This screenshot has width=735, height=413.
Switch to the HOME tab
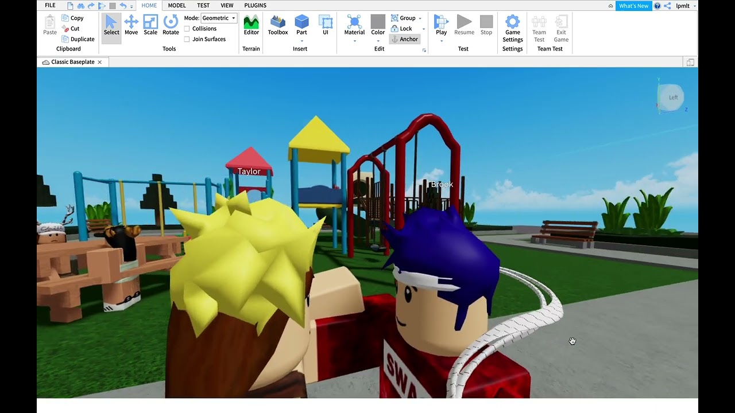(149, 6)
